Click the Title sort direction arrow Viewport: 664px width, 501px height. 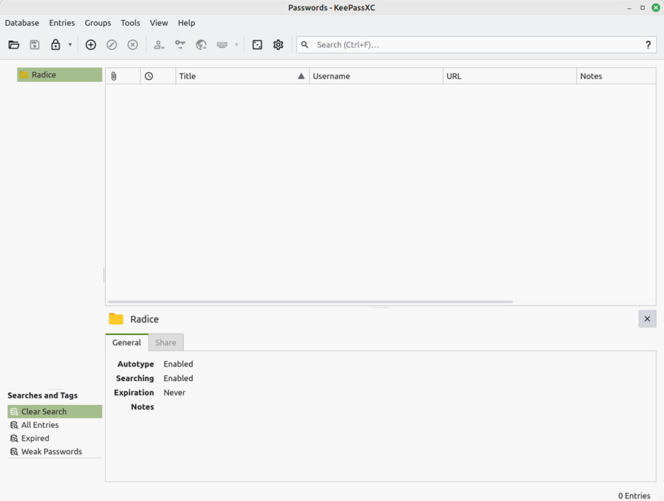coord(301,76)
